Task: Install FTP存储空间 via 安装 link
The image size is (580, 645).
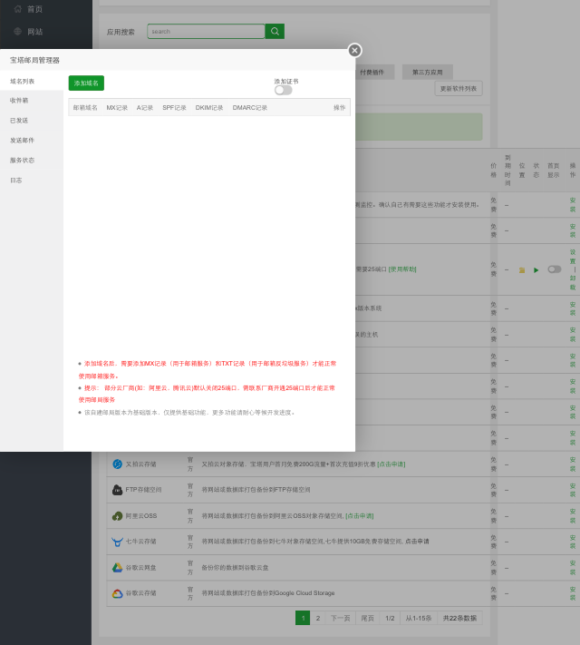Action: (x=573, y=490)
